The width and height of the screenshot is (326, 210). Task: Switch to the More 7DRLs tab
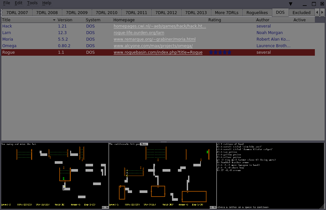click(x=227, y=13)
